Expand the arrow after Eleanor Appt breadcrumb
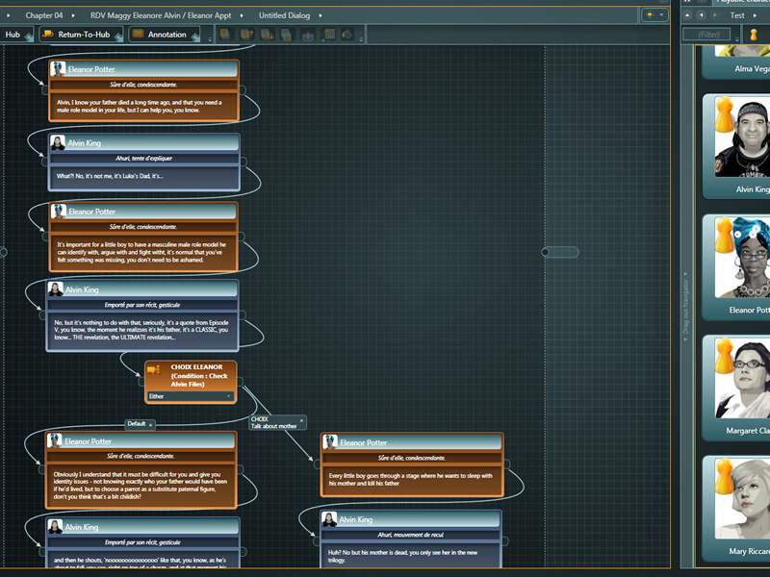 click(242, 15)
